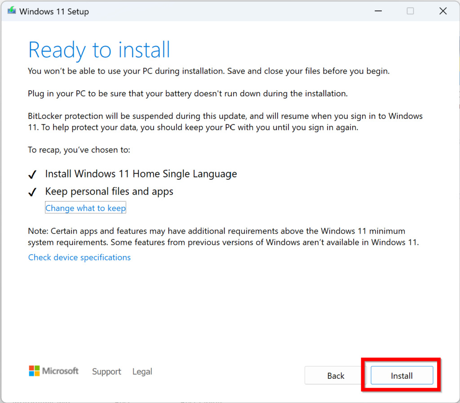The height and width of the screenshot is (403, 460).
Task: Click checkmark beside Install Windows 11 Home
Action: (x=32, y=174)
